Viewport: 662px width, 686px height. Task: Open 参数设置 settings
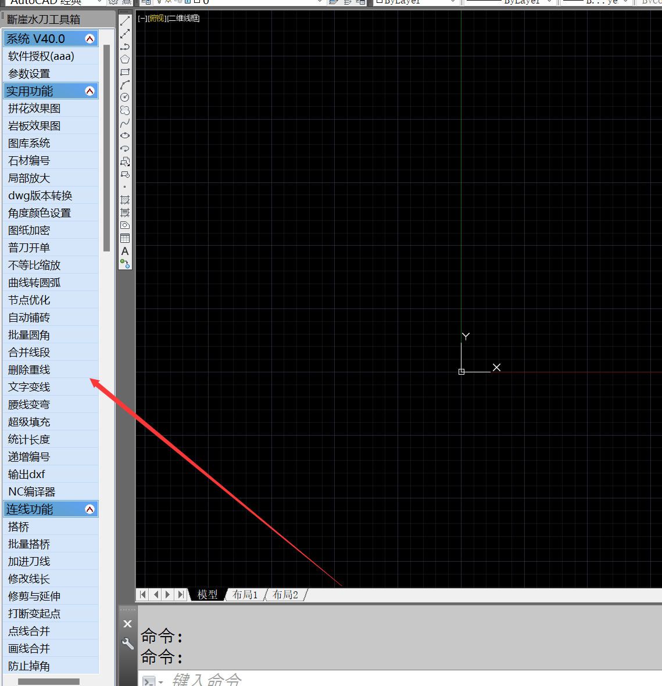[x=51, y=74]
